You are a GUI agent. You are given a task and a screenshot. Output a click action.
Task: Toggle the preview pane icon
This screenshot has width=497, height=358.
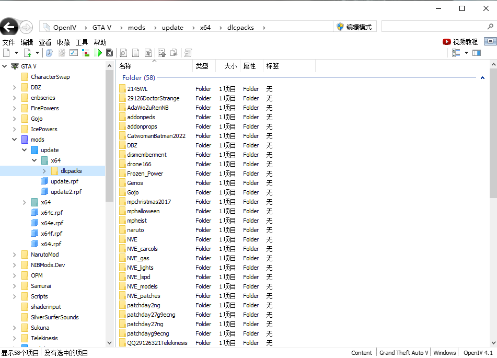477,53
